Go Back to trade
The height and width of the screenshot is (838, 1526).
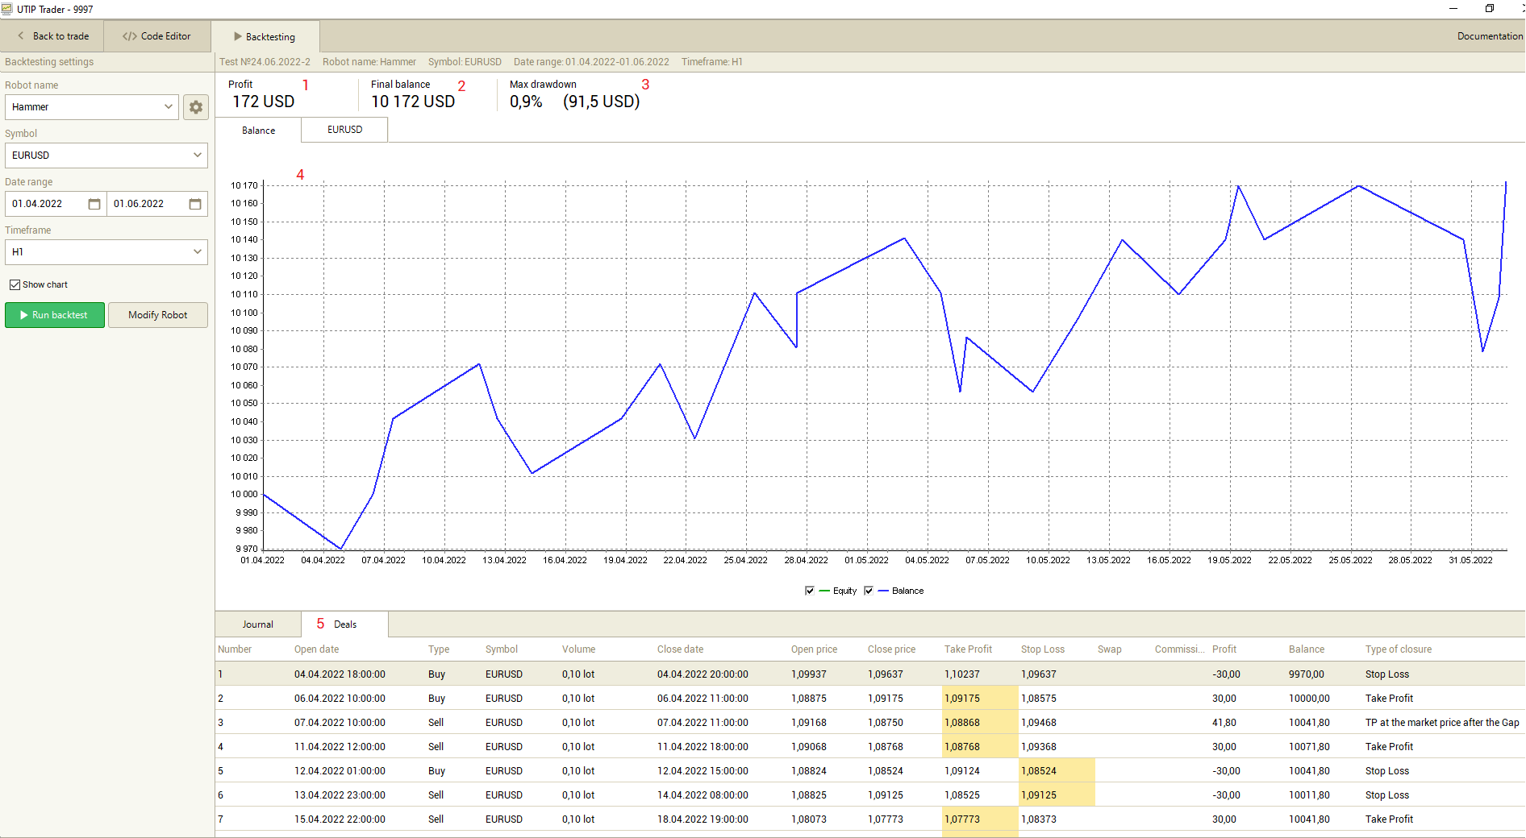pos(52,36)
